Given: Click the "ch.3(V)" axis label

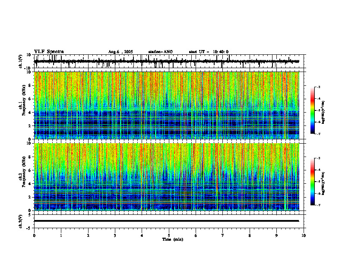Looking at the screenshot, I should click(21, 221).
